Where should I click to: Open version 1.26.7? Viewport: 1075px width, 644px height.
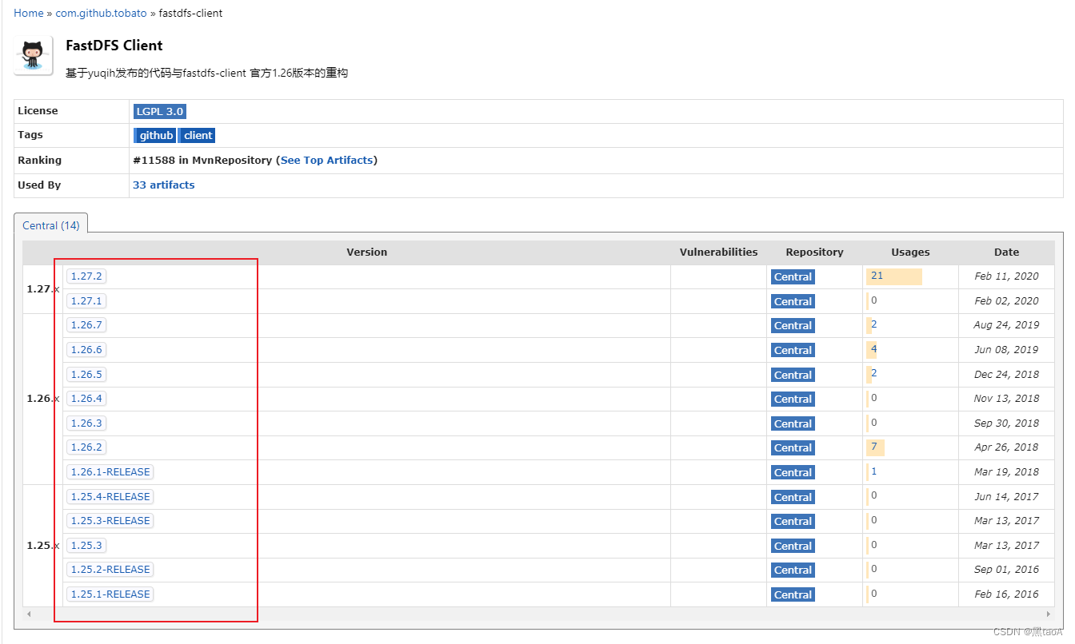(86, 325)
